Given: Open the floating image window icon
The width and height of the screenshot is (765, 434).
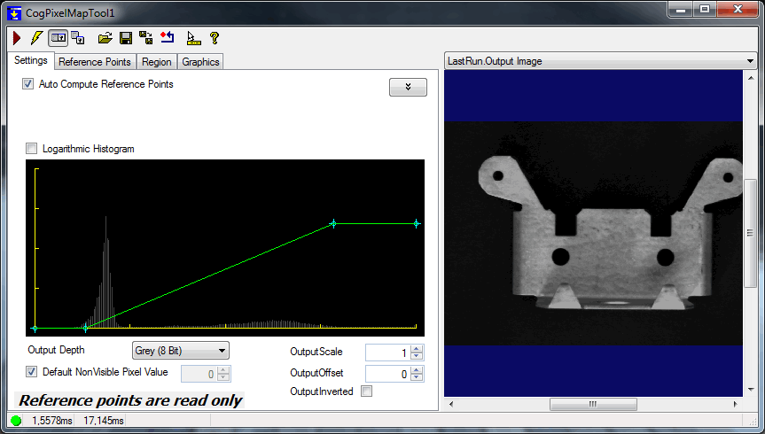Looking at the screenshot, I should (x=78, y=38).
